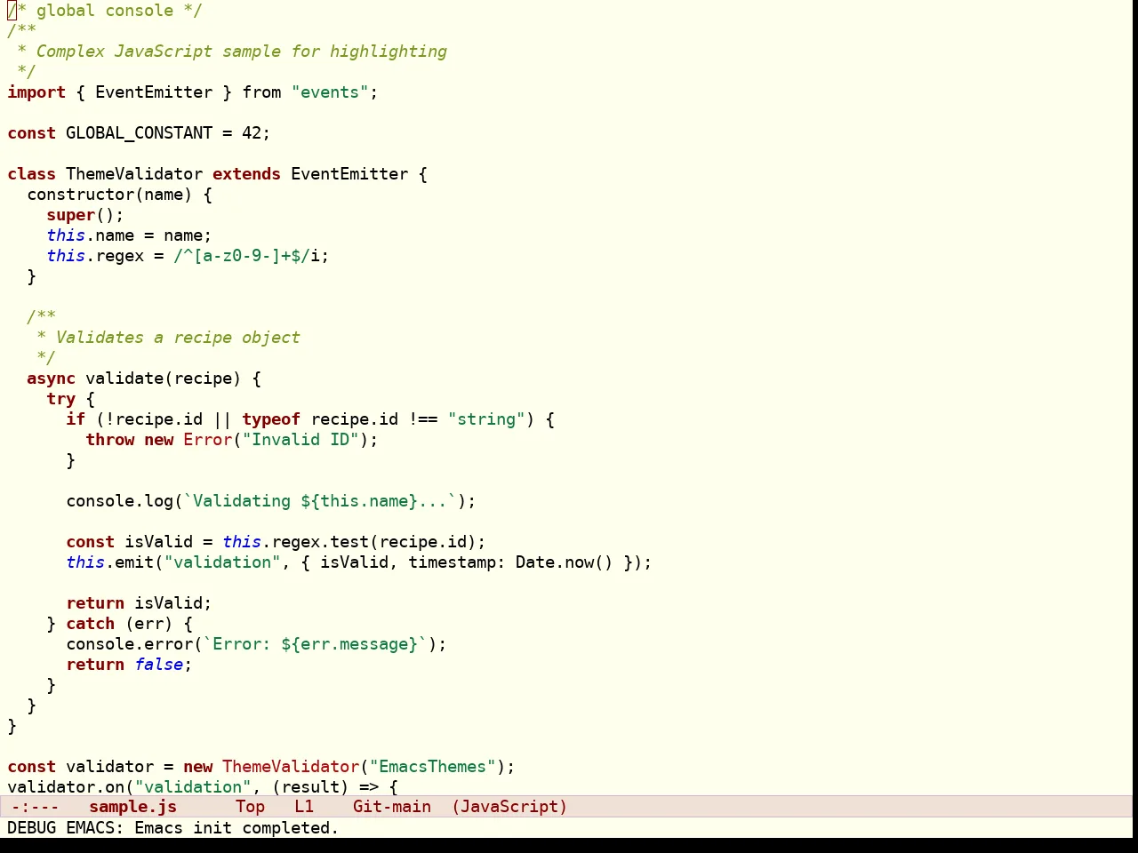Click the -:--- buffer status indicators

coord(36,807)
